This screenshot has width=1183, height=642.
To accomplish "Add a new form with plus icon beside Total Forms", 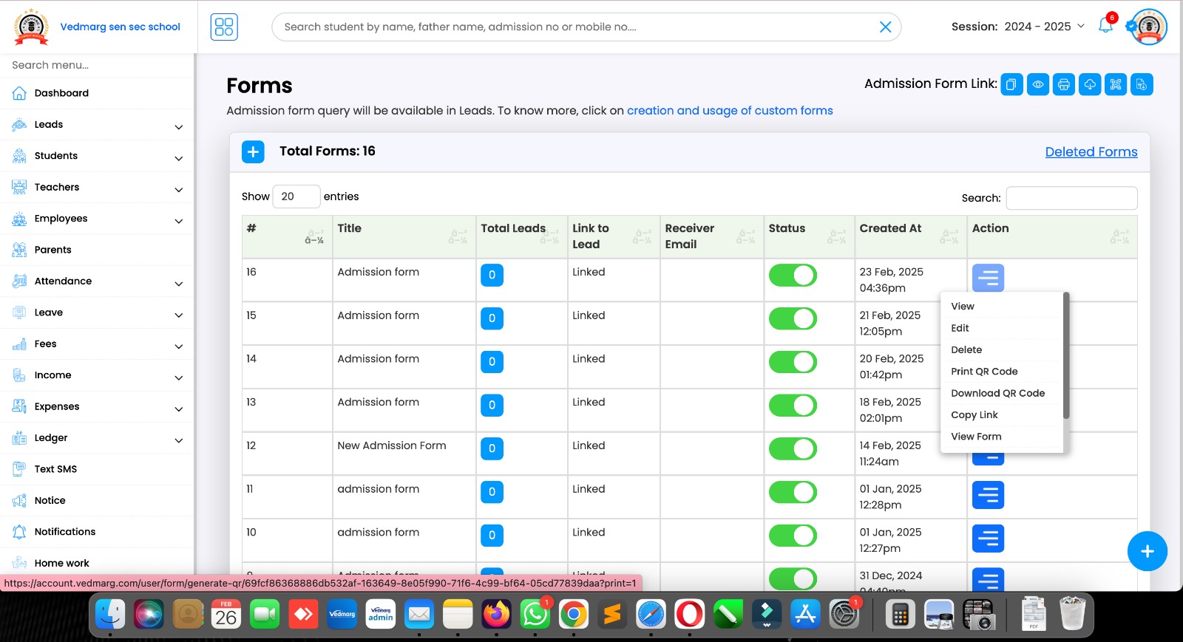I will click(x=253, y=151).
